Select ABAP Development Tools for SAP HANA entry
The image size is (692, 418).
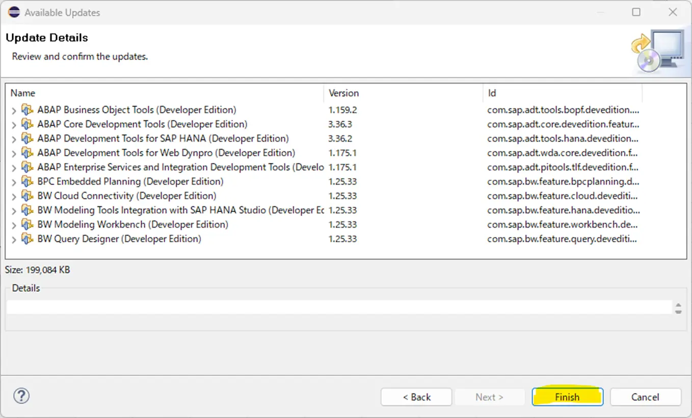(163, 138)
